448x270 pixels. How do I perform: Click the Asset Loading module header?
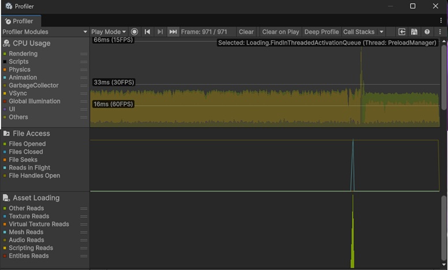36,198
